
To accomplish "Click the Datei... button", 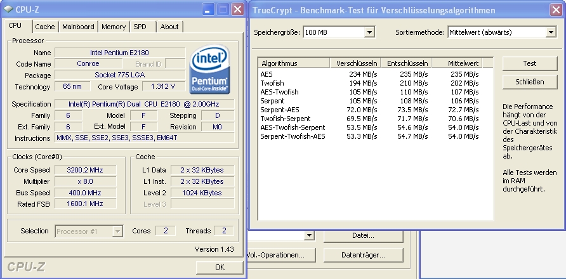I will [363, 236].
